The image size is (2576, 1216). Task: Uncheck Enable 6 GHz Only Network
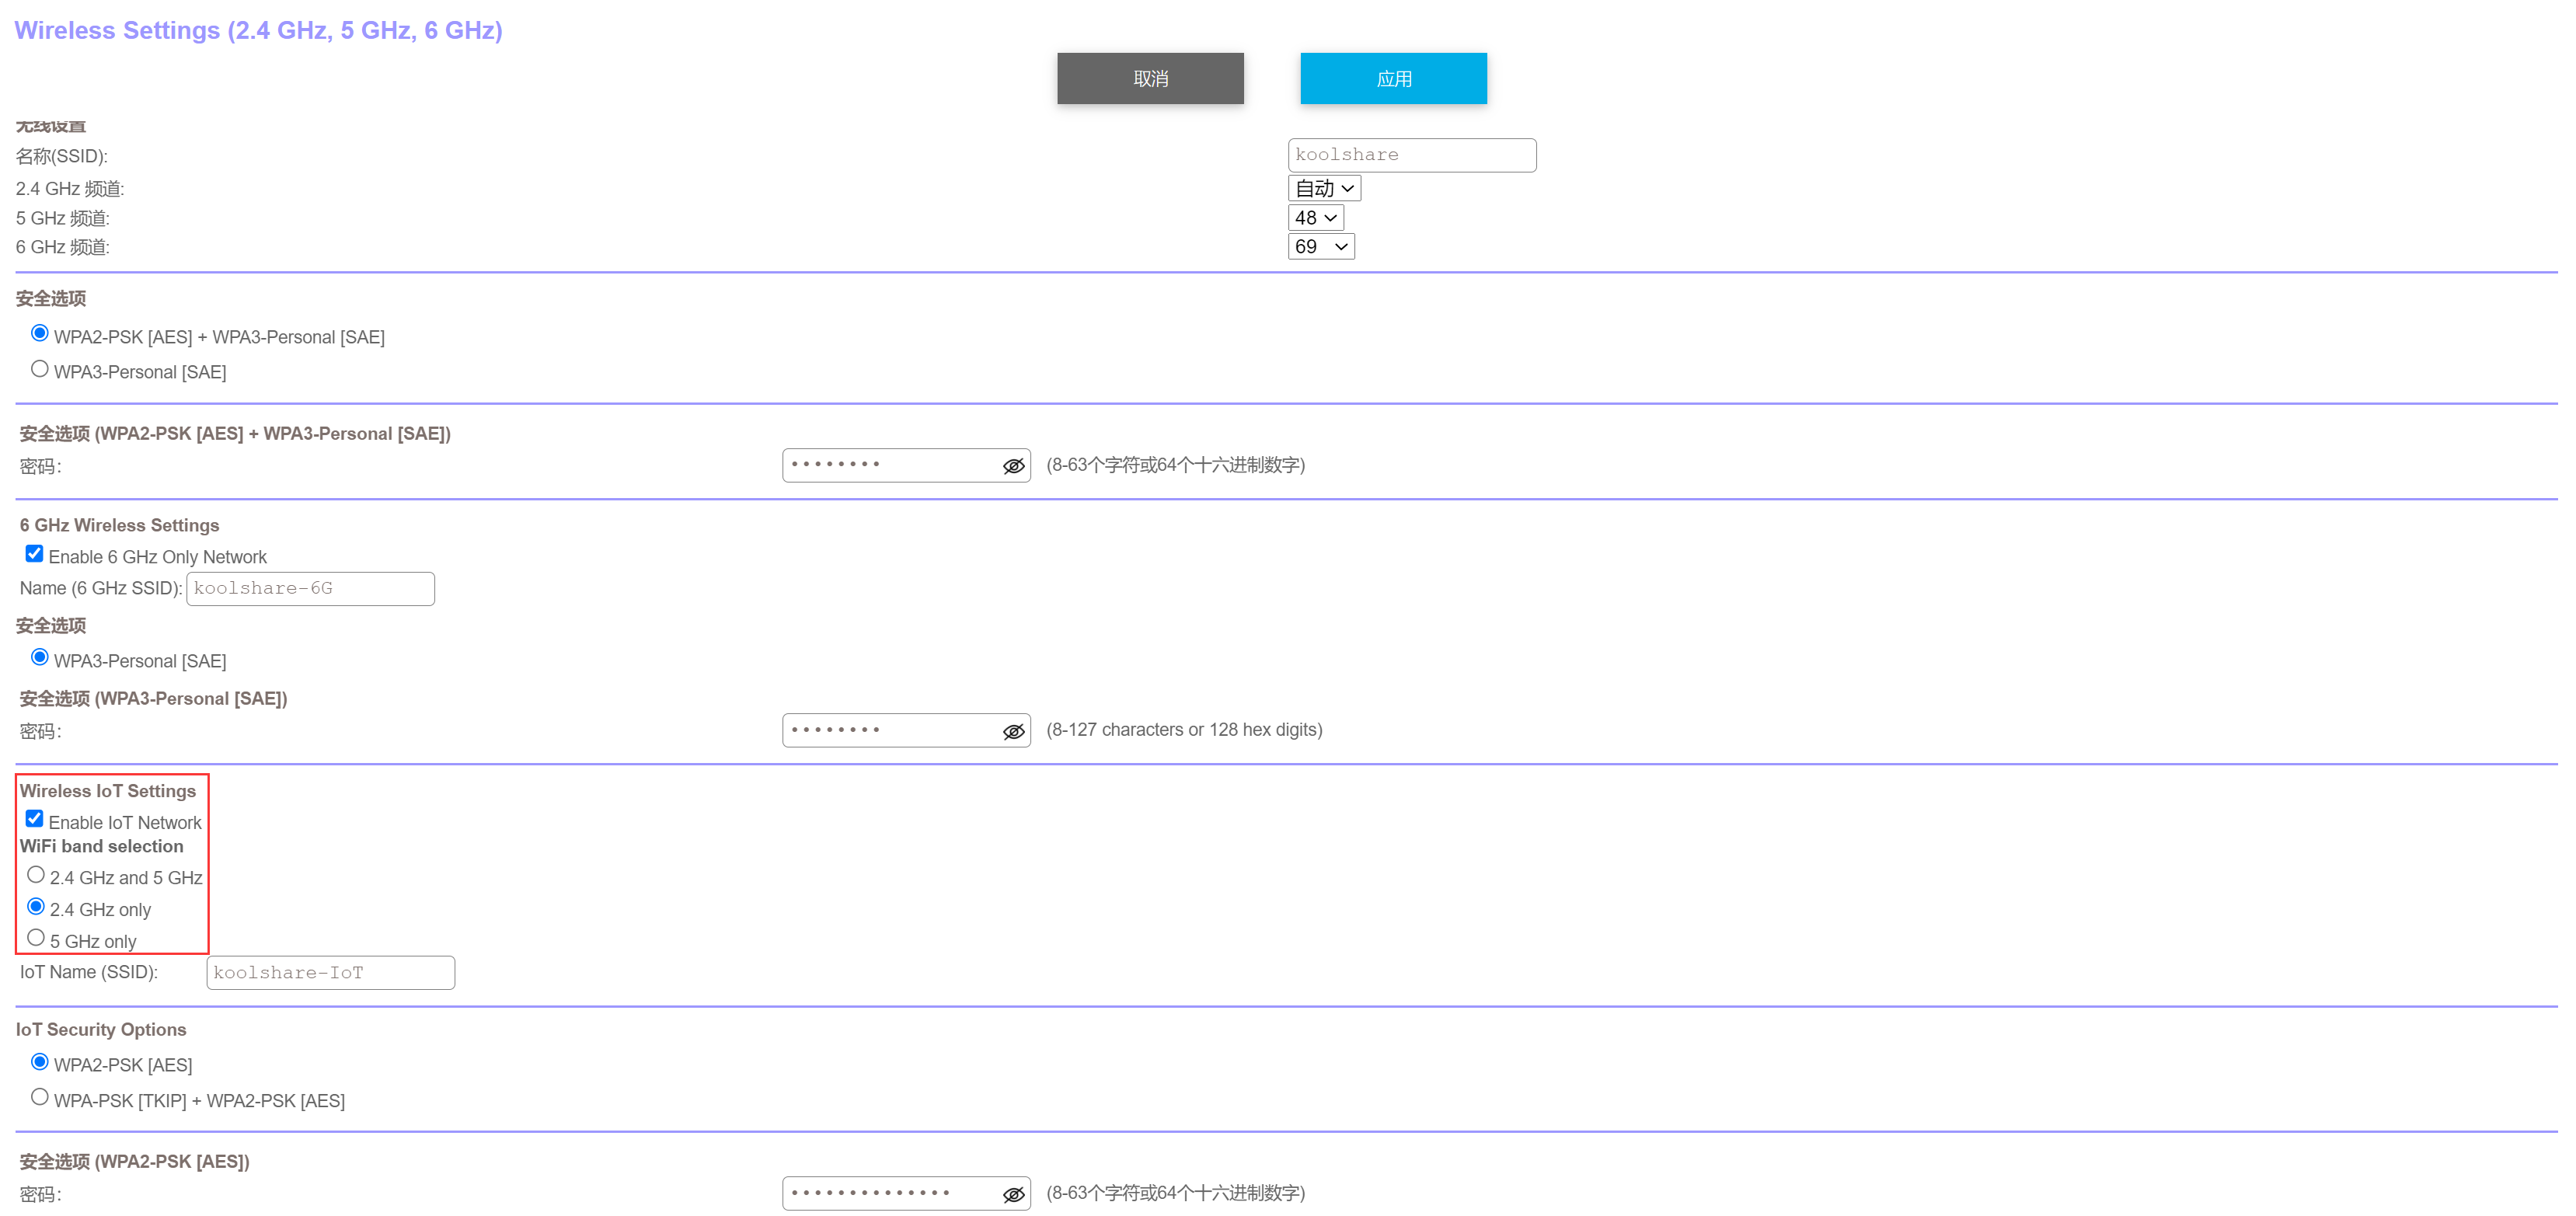(35, 554)
